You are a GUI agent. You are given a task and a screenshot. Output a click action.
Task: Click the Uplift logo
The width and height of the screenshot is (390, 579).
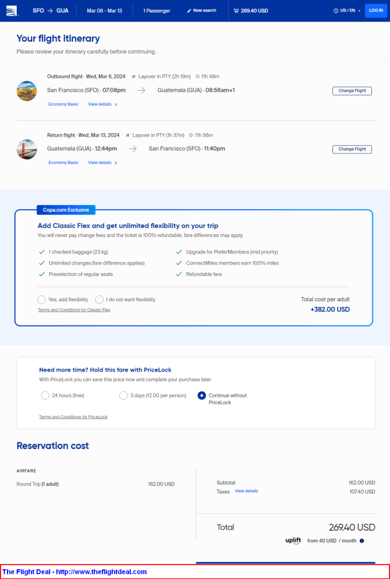293,541
